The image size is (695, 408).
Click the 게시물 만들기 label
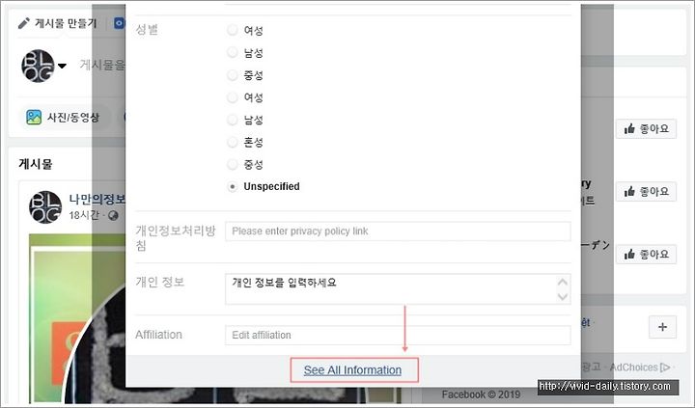point(66,23)
